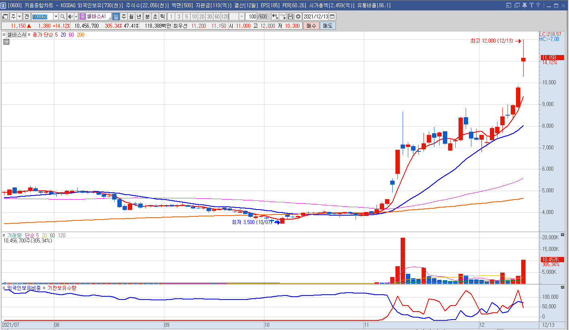Click the 전 button in toolbar

[27, 16]
